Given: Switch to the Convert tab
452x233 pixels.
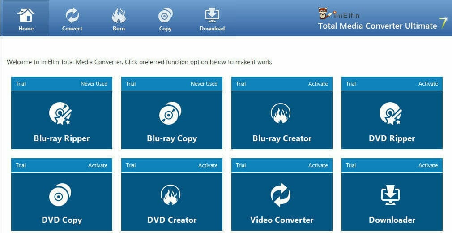Looking at the screenshot, I should coord(72,18).
